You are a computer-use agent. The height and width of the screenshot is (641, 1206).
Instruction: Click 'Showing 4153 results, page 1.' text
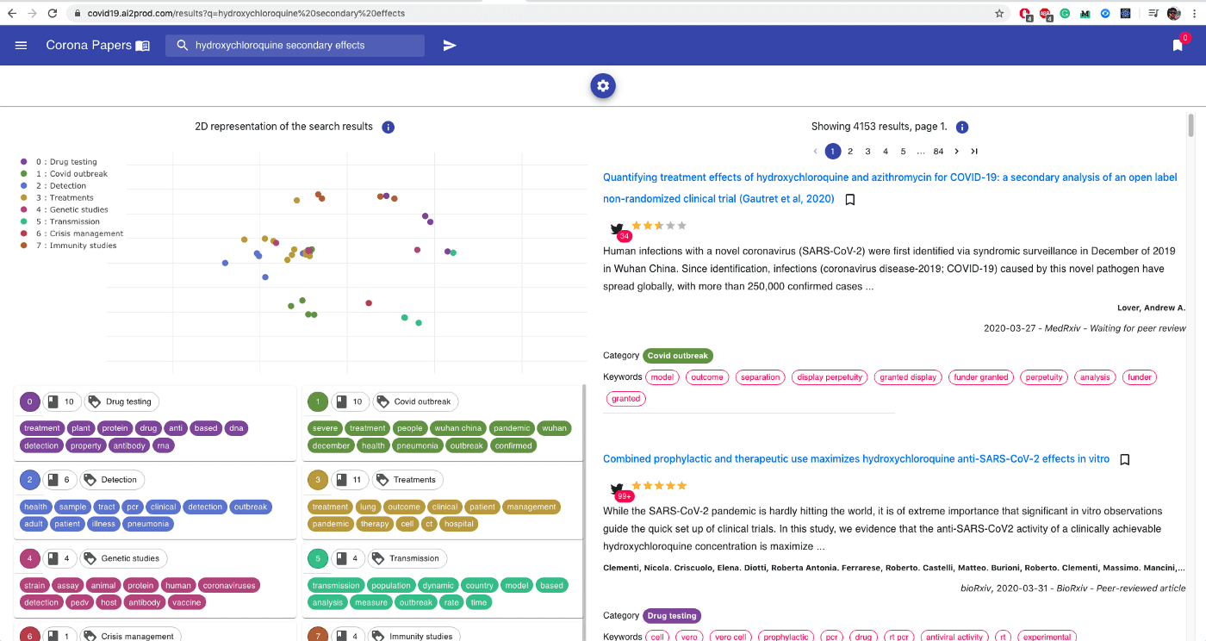point(880,127)
